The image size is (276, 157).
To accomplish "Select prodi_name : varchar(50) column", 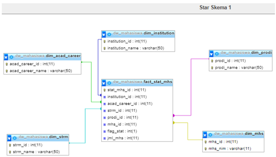I will click(239, 68).
